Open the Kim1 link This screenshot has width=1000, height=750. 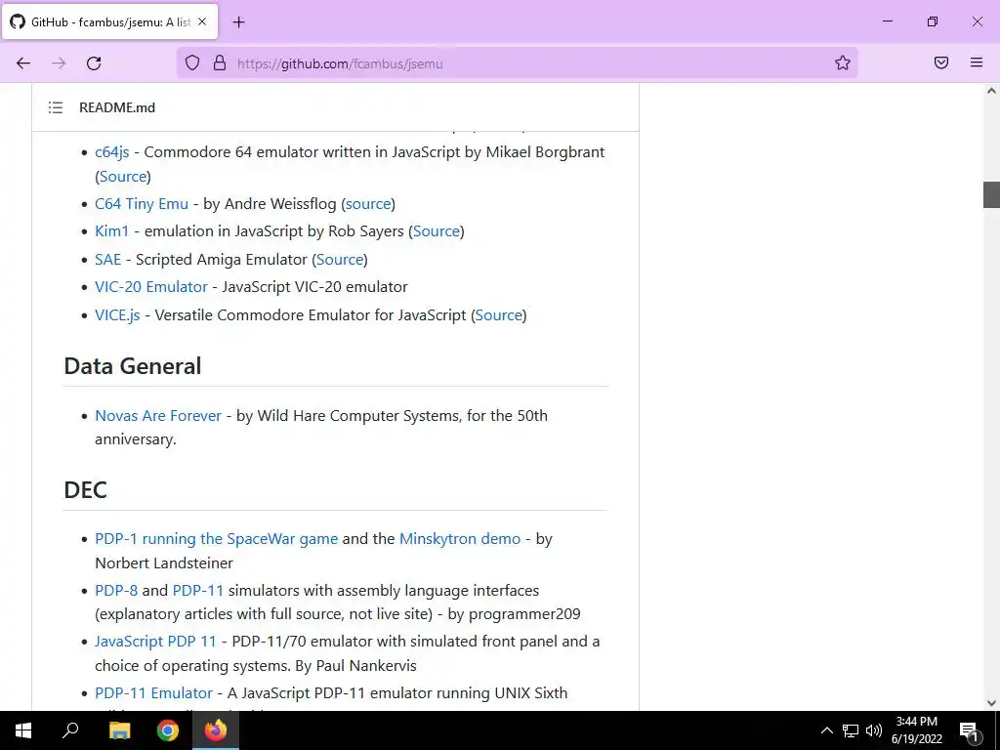click(x=111, y=230)
